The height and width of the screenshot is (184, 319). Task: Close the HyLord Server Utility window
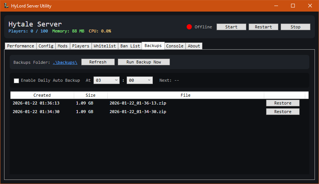(310, 6)
